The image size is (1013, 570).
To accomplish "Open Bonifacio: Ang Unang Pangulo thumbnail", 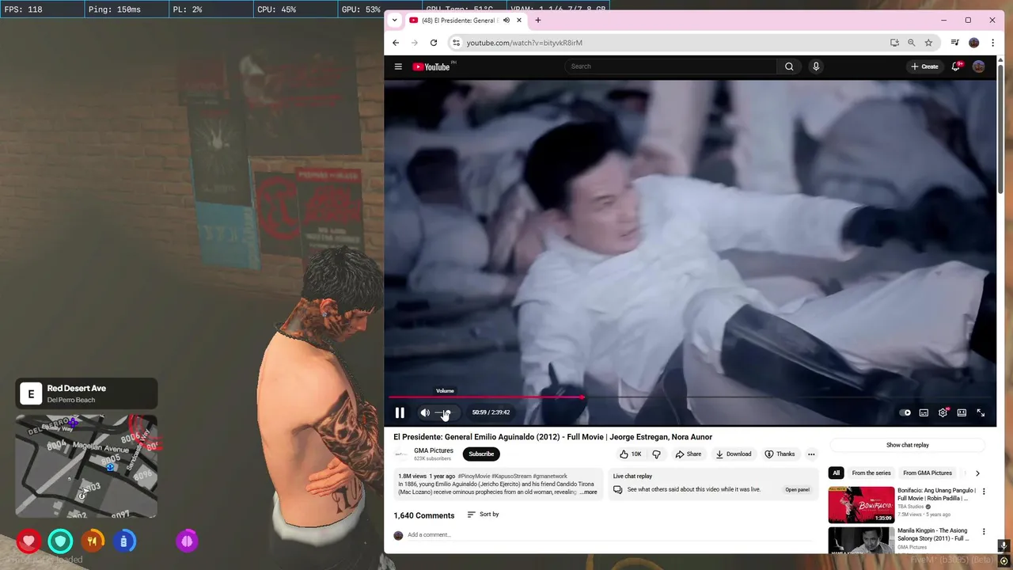I will [x=861, y=505].
